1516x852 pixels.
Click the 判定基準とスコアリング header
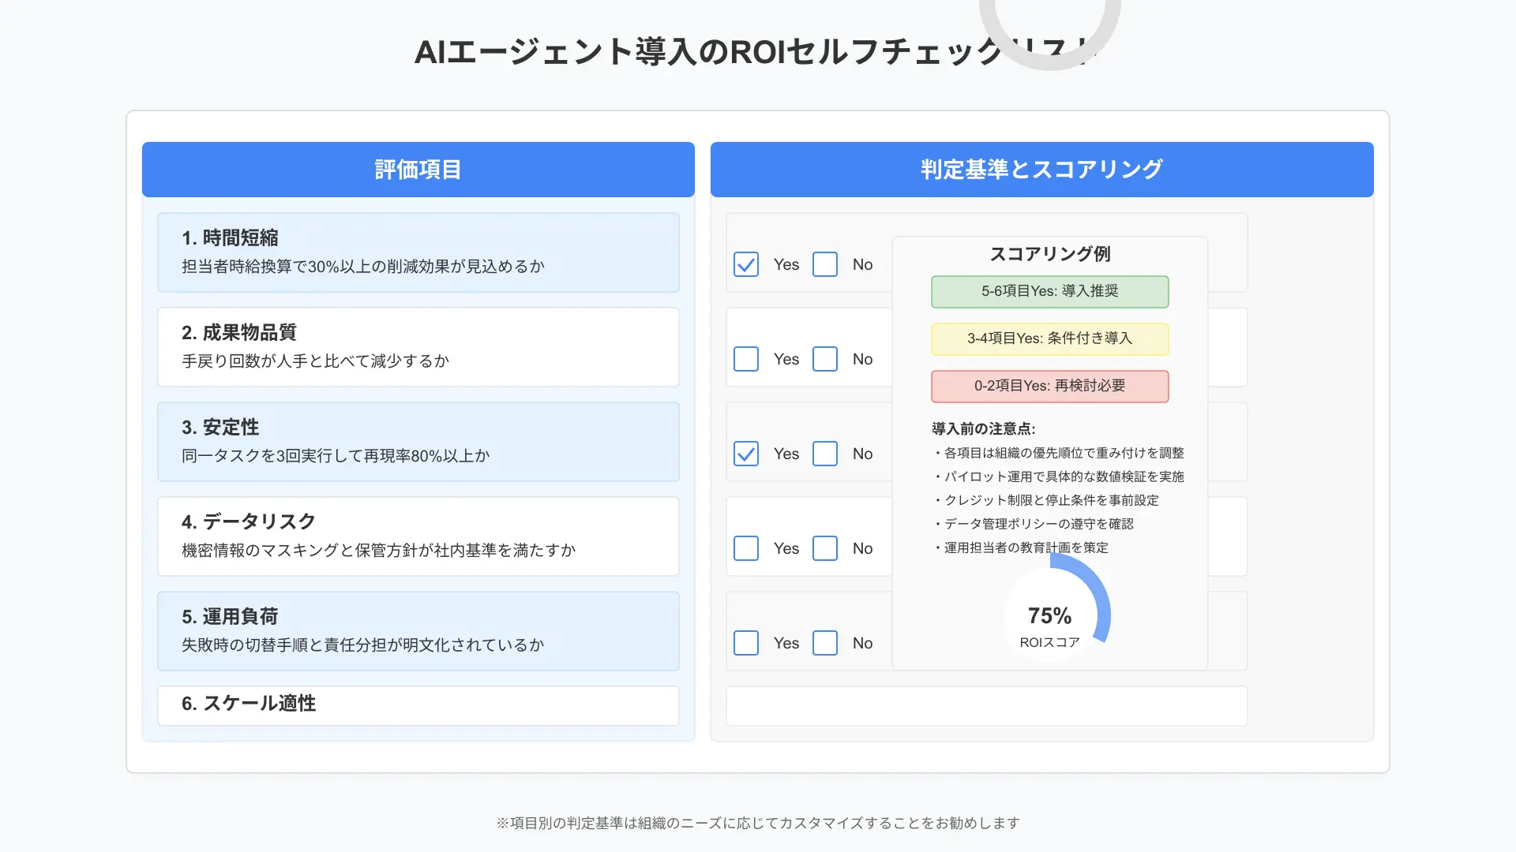[1042, 170]
